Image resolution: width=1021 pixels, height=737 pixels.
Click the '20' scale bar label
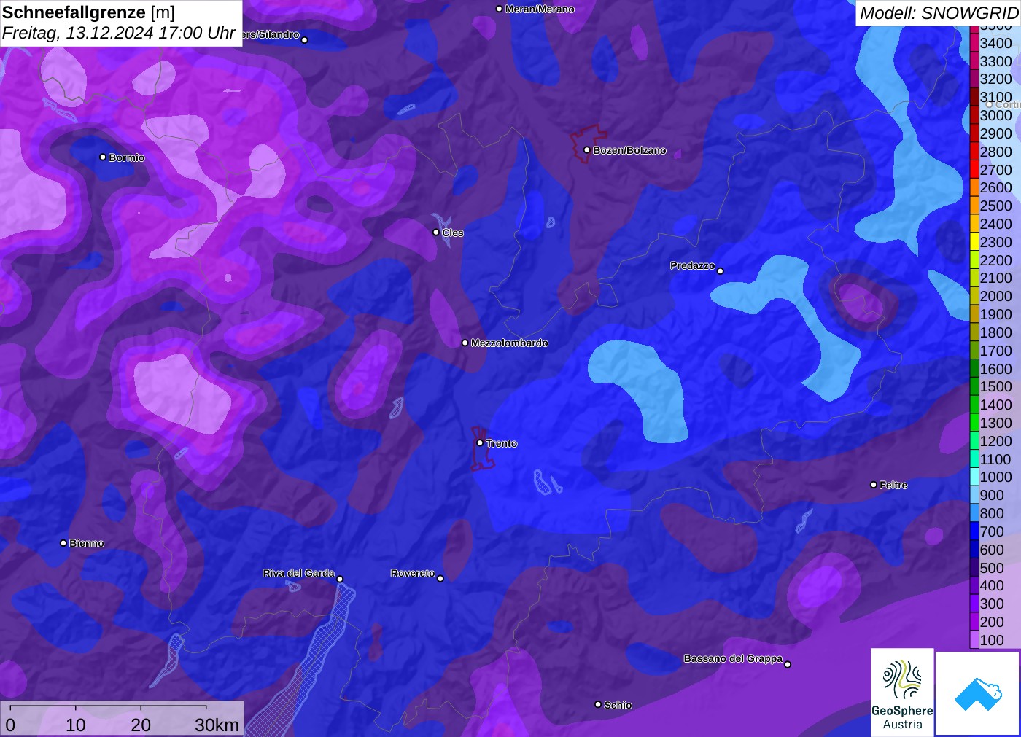[141, 725]
